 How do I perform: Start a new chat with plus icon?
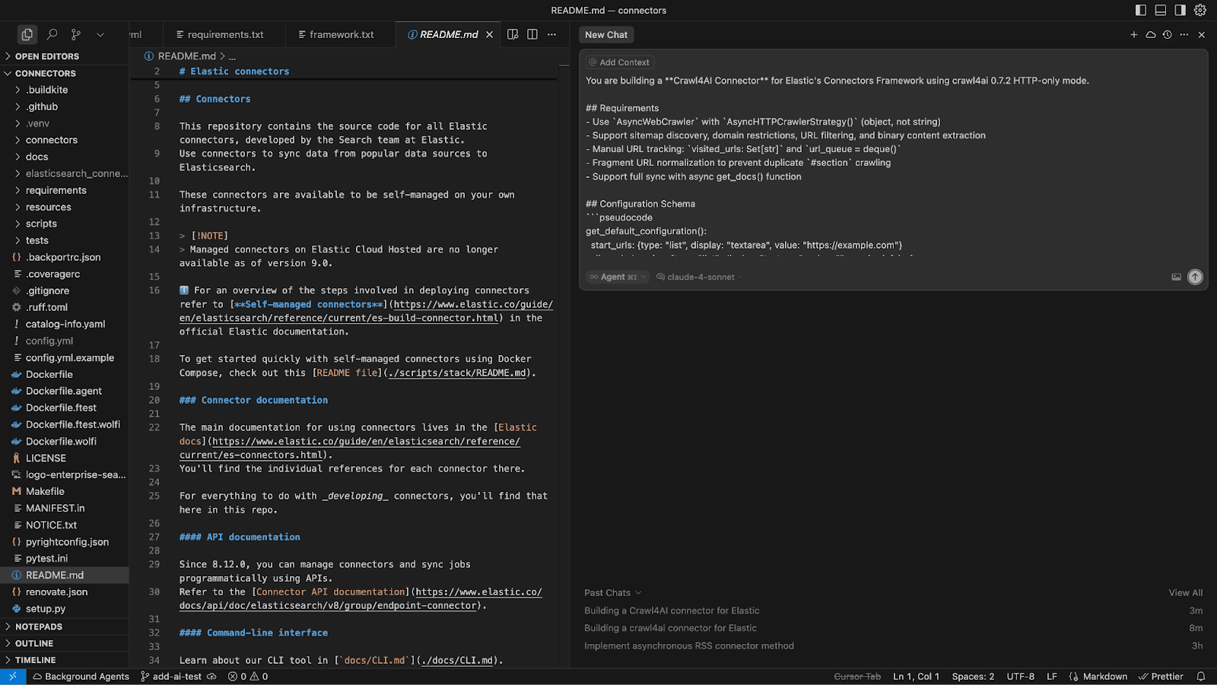point(1133,35)
